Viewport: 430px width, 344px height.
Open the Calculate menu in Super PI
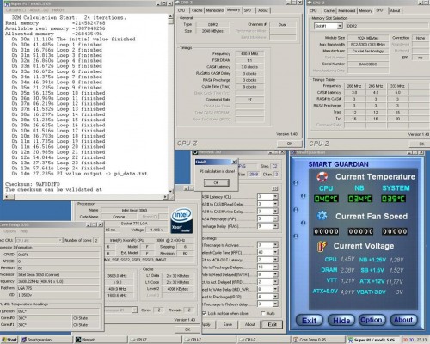[x=15, y=10]
